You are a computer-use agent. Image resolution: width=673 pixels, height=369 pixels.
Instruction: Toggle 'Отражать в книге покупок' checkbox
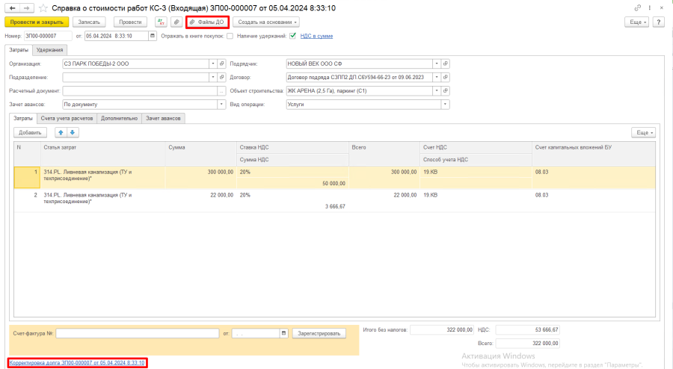230,36
